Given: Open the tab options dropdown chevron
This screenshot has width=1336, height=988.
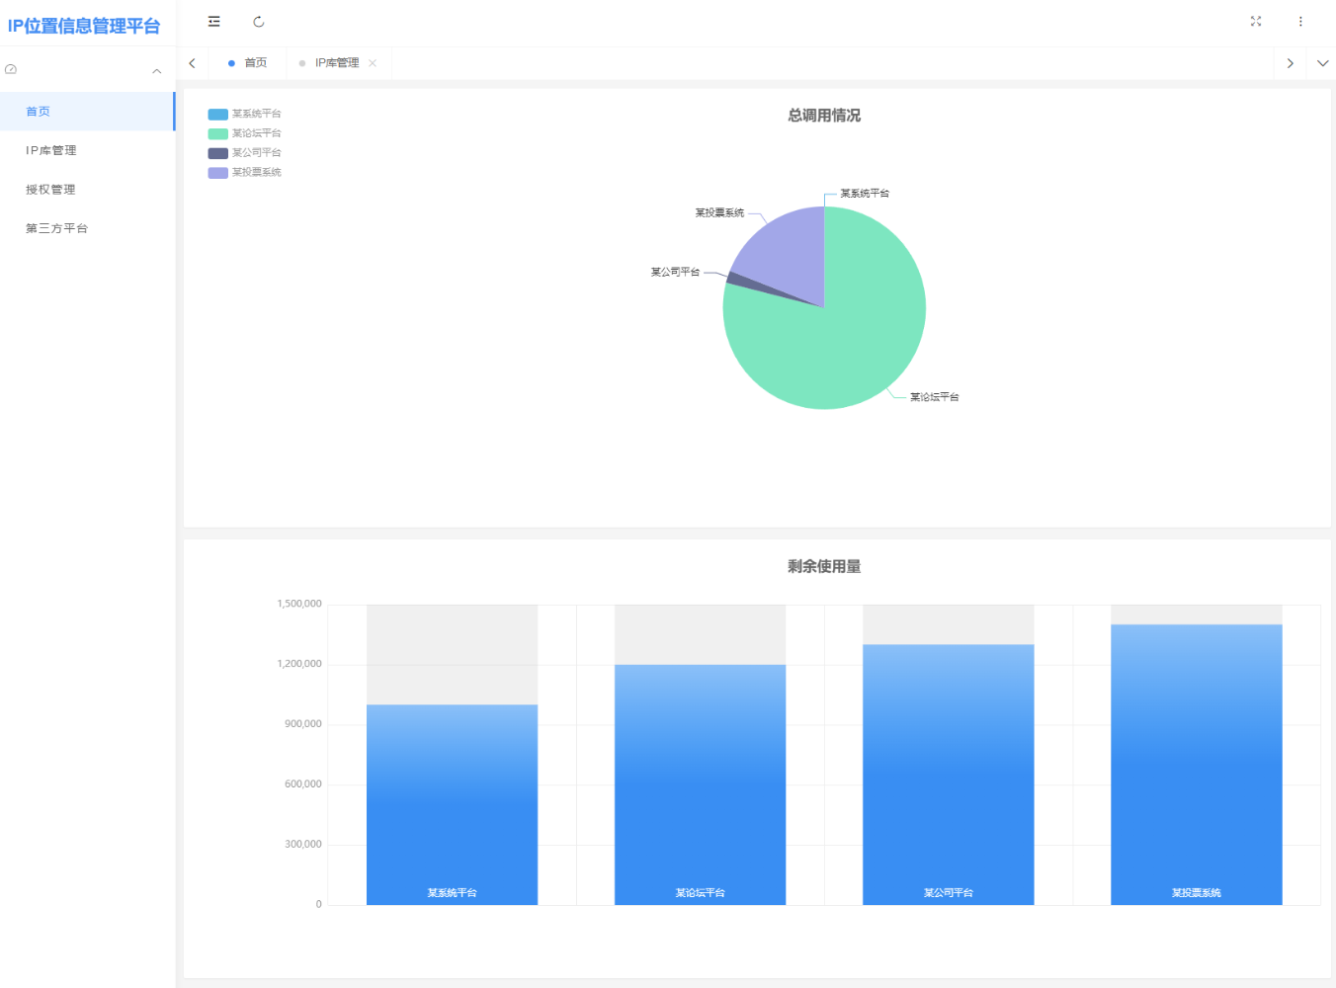Looking at the screenshot, I should point(1322,63).
